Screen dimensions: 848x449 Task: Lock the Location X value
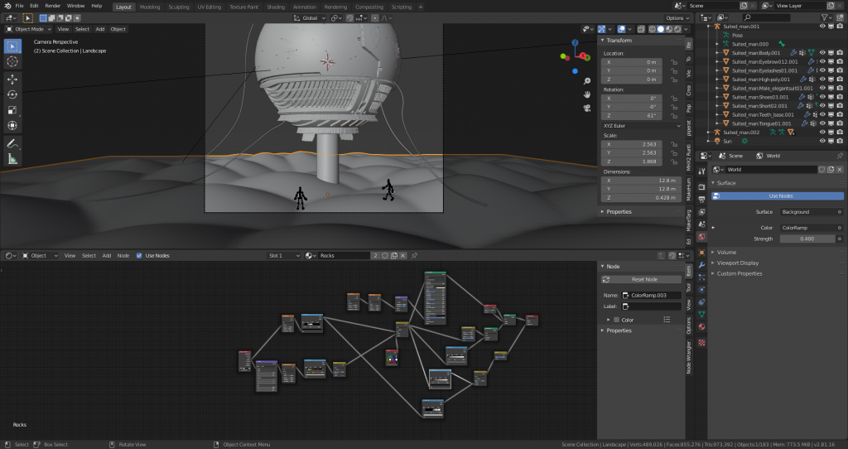pos(674,62)
